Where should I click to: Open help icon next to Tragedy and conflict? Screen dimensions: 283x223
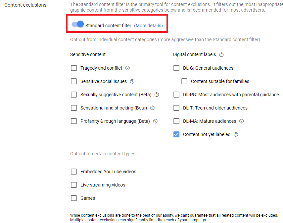point(128,68)
